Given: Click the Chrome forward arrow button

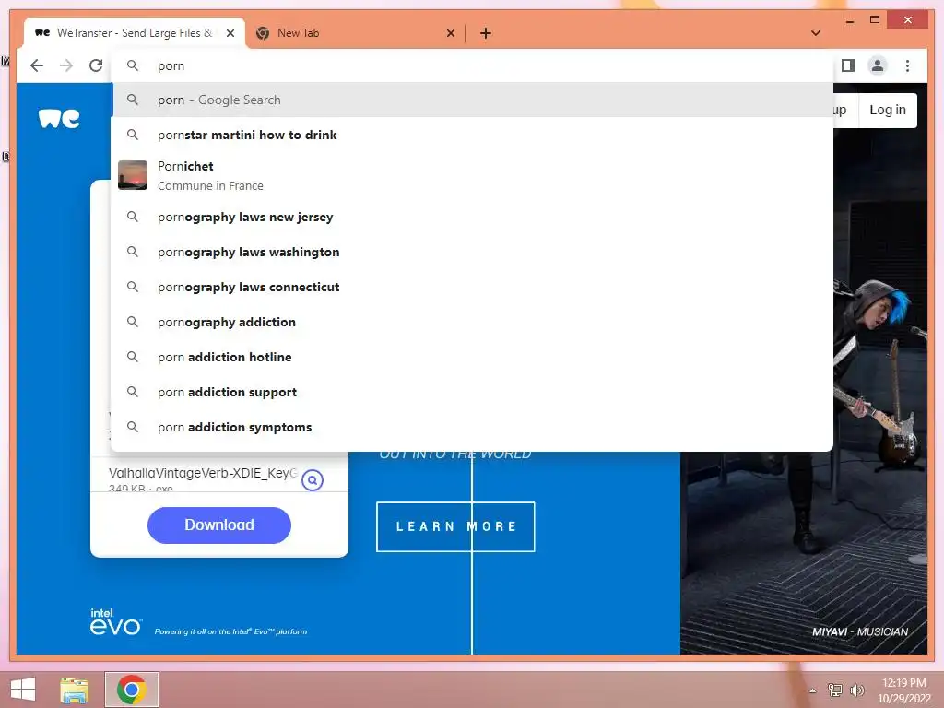Looking at the screenshot, I should click(x=66, y=65).
